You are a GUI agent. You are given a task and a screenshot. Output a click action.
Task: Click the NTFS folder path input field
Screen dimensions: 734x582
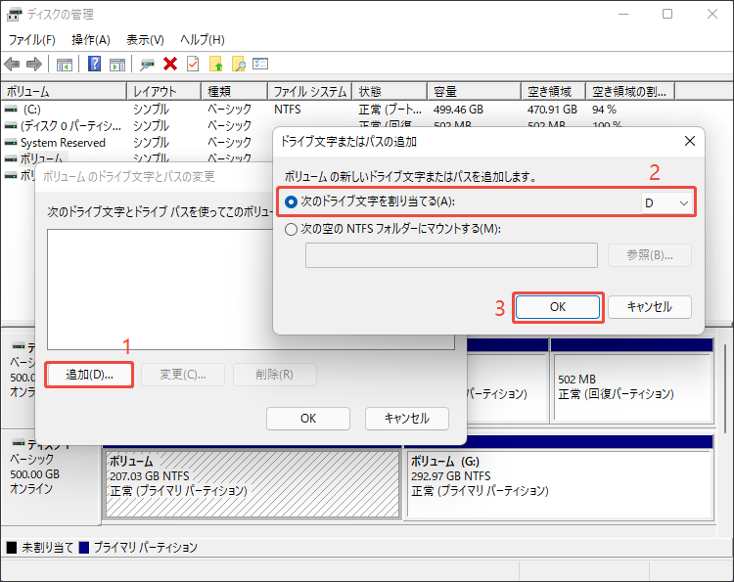[x=451, y=255]
